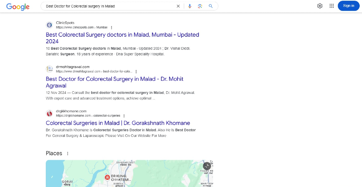
Task: Open Google Lens image search
Action: 200,6
